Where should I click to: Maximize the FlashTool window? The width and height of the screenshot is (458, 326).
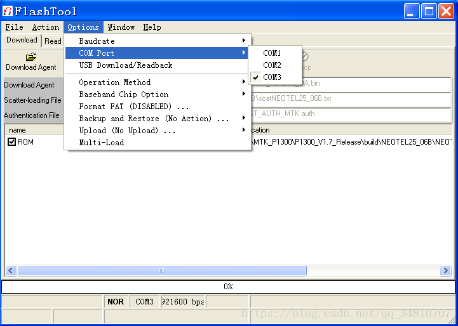(x=429, y=11)
